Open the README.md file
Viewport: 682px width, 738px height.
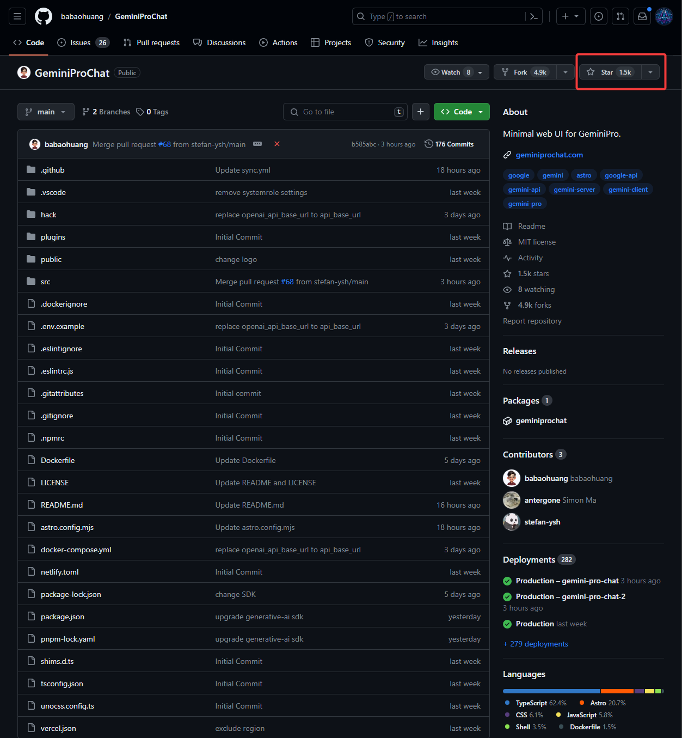(62, 505)
